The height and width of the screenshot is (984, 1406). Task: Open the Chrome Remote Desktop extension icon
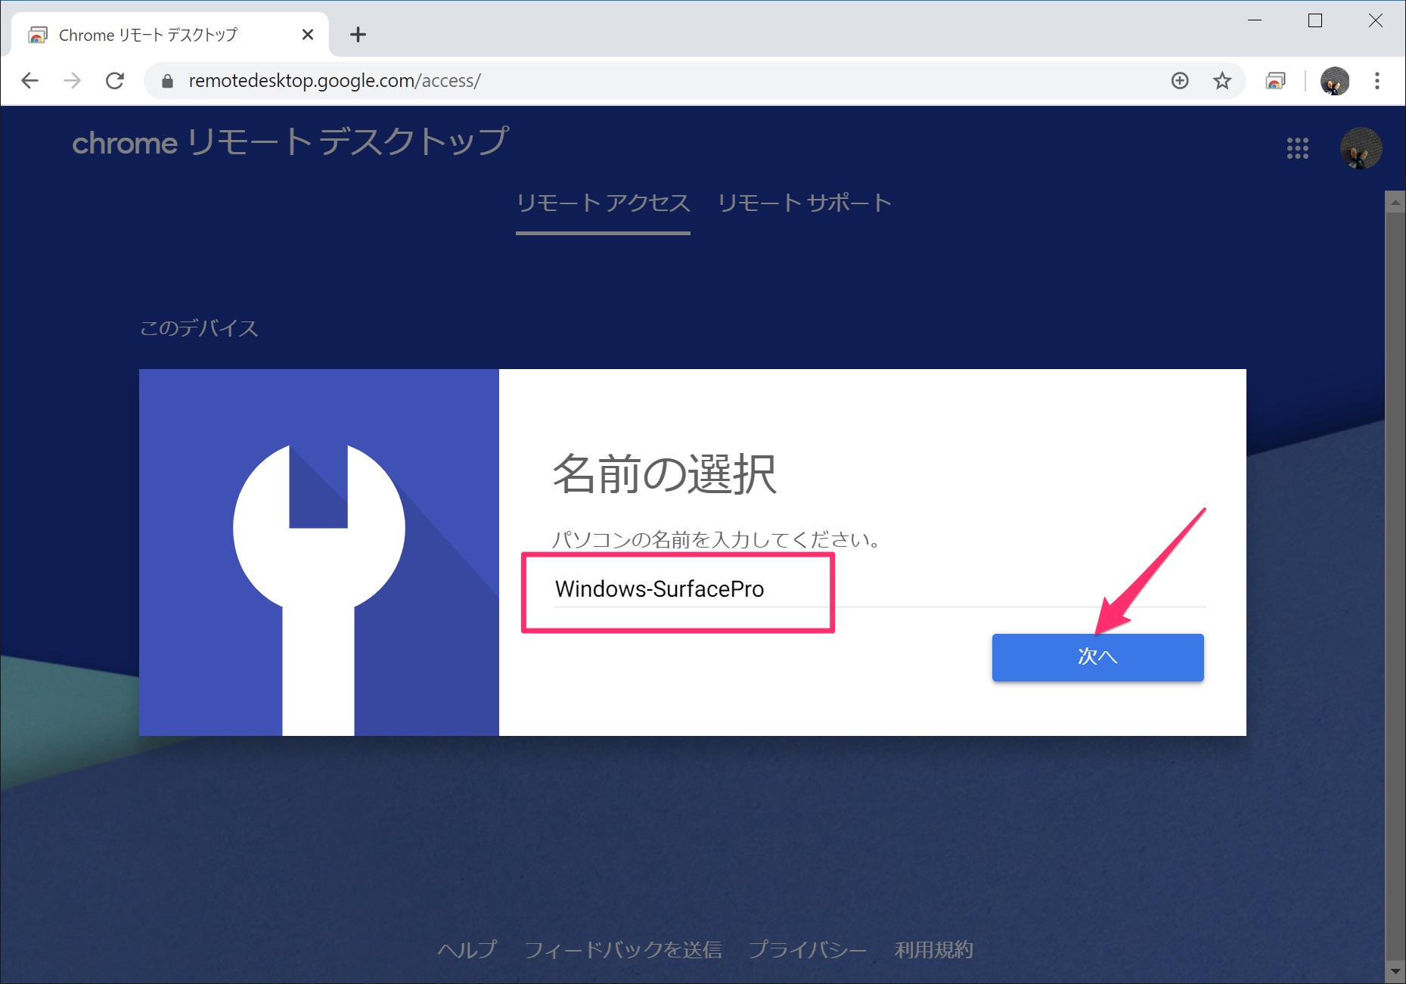1275,80
